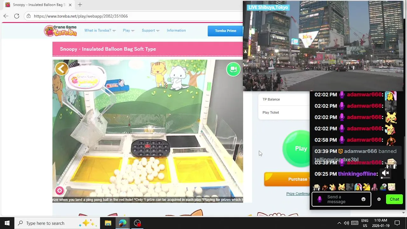Viewport: 407px width, 229px height.
Task: Open the touch keyboard tray icon
Action: tap(355, 223)
